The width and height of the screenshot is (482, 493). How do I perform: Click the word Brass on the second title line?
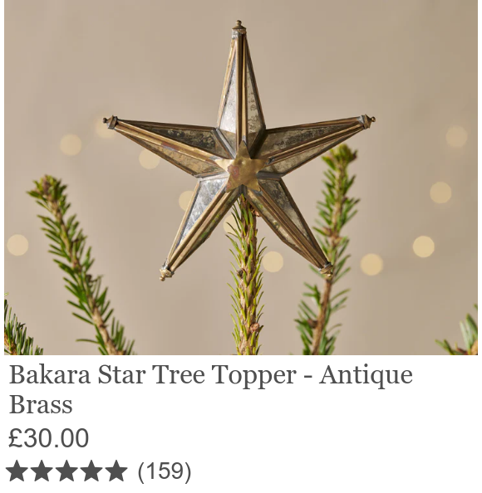(41, 404)
